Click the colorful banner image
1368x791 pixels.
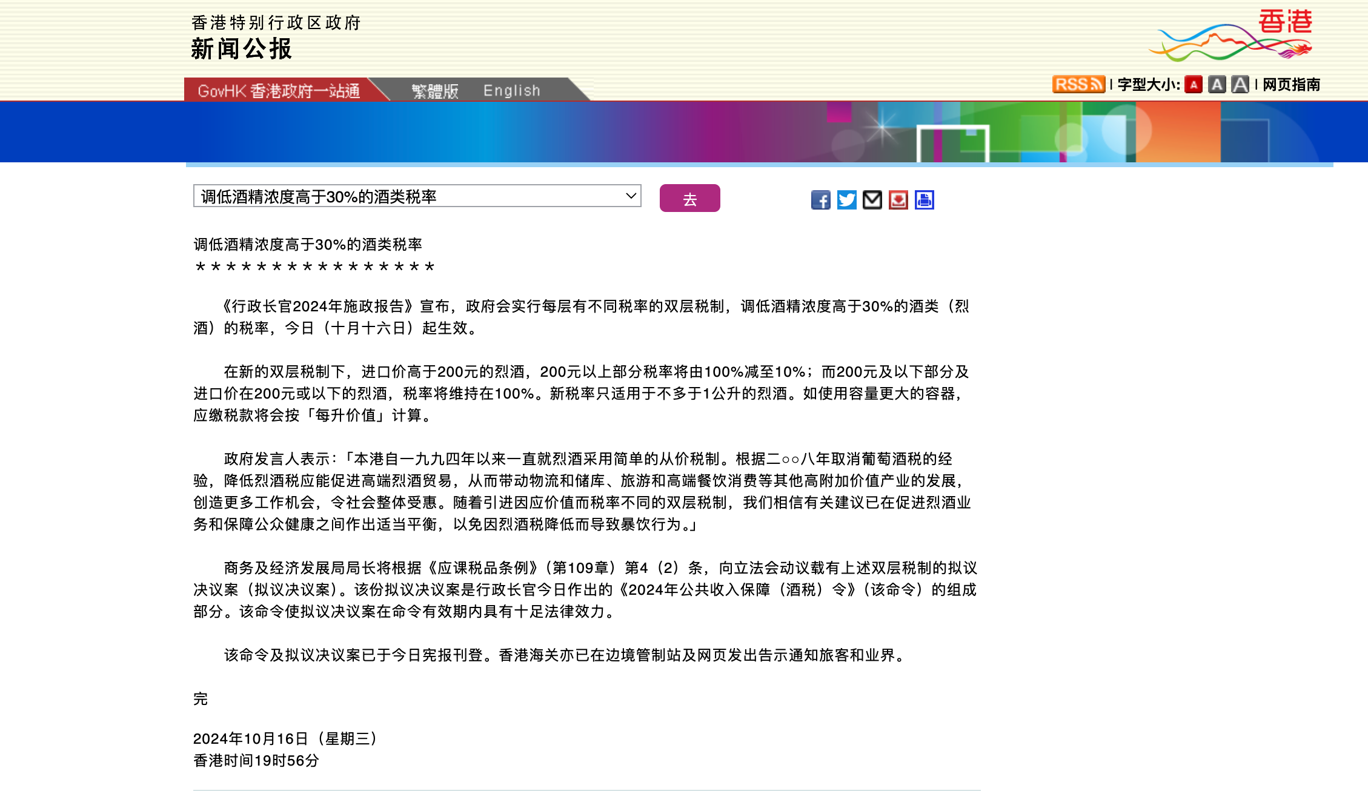pyautogui.click(x=683, y=132)
